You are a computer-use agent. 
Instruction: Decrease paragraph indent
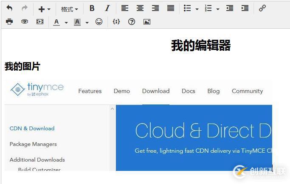(x=230, y=8)
